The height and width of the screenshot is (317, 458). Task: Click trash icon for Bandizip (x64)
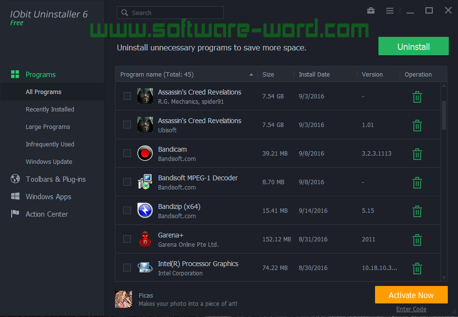pyautogui.click(x=417, y=211)
